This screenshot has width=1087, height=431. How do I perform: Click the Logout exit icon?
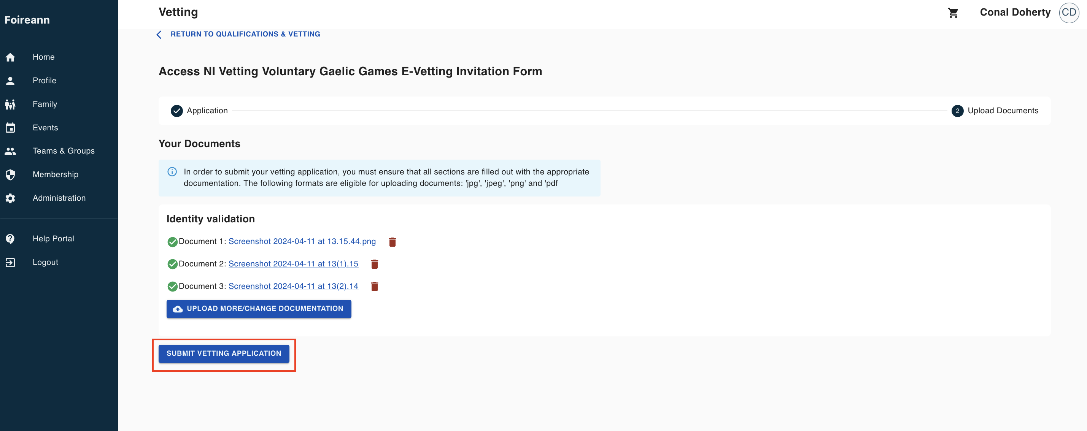pyautogui.click(x=11, y=262)
